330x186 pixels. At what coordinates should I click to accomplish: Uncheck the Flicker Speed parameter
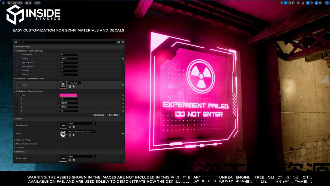click(20, 55)
